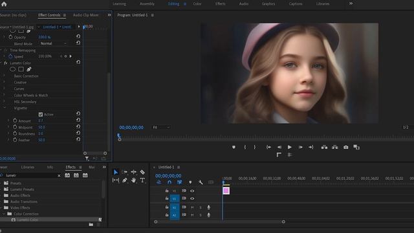Toggle V1 track output eye
Viewport: 414px width, 233px height.
(x=192, y=199)
